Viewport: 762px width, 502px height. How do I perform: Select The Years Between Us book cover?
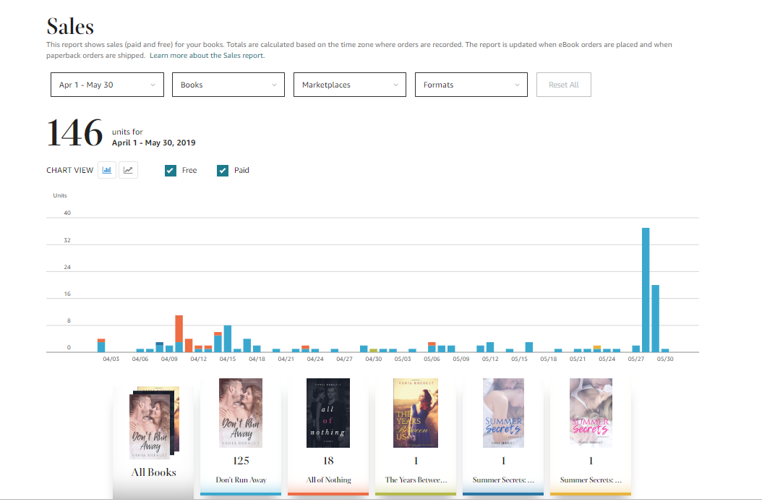click(x=415, y=413)
